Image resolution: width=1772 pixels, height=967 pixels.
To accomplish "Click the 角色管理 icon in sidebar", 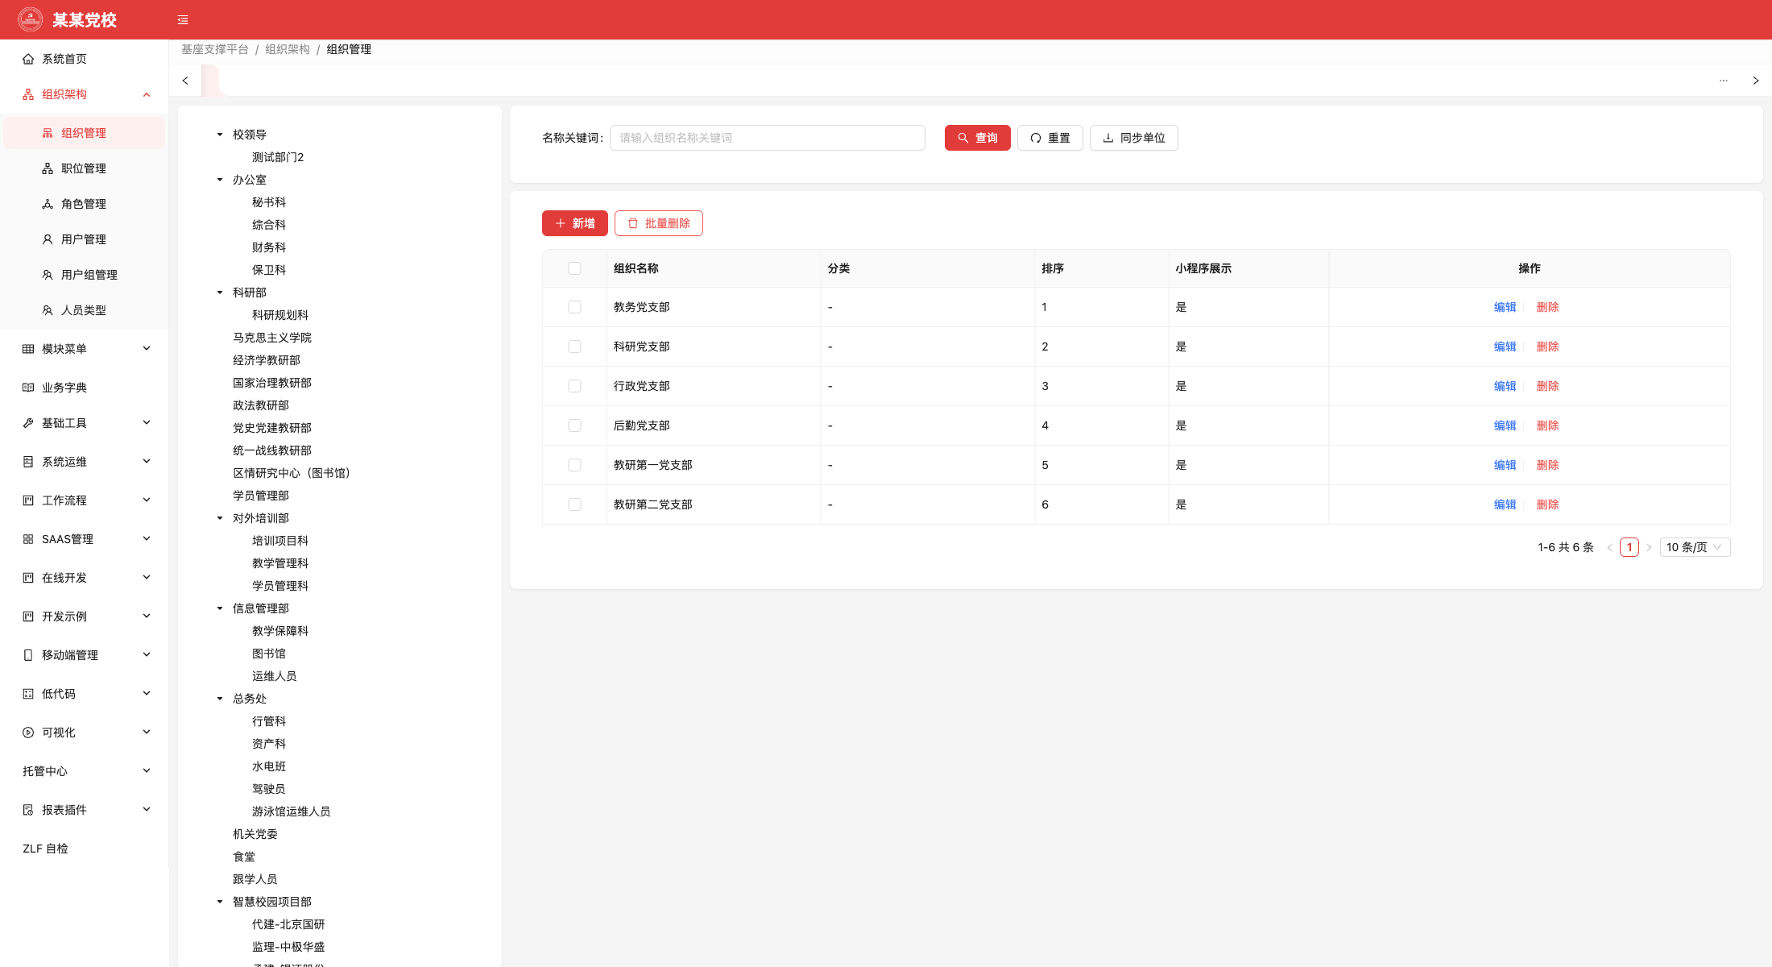I will pos(48,204).
